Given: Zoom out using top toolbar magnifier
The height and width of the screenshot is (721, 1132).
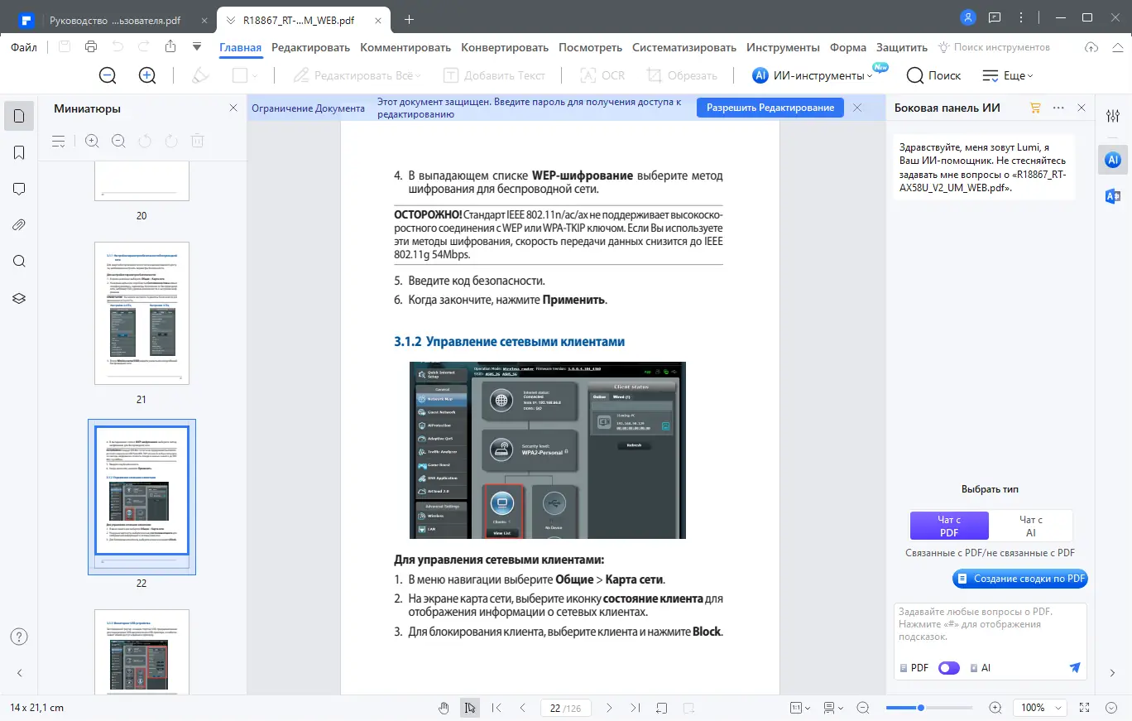Looking at the screenshot, I should pyautogui.click(x=108, y=75).
